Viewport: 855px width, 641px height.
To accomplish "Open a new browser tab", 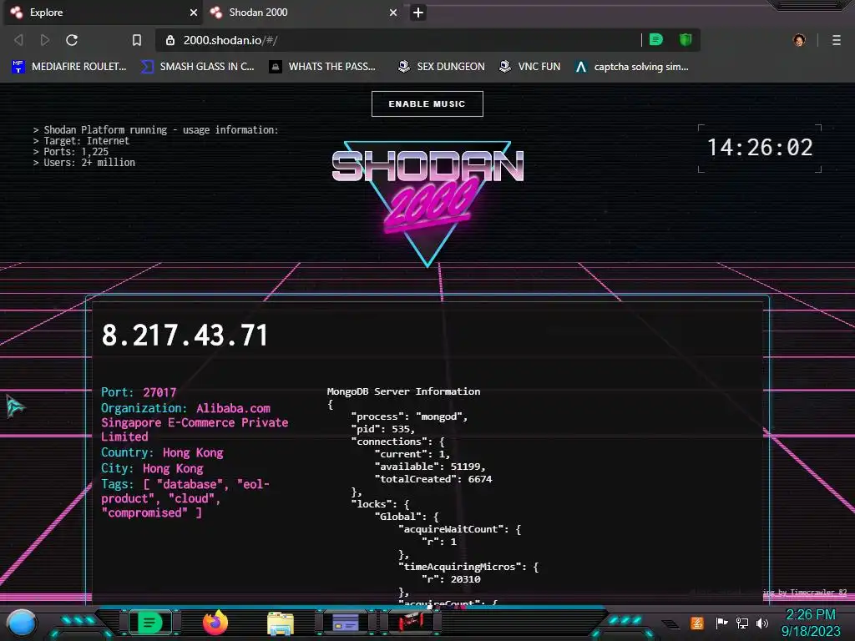I will click(418, 13).
